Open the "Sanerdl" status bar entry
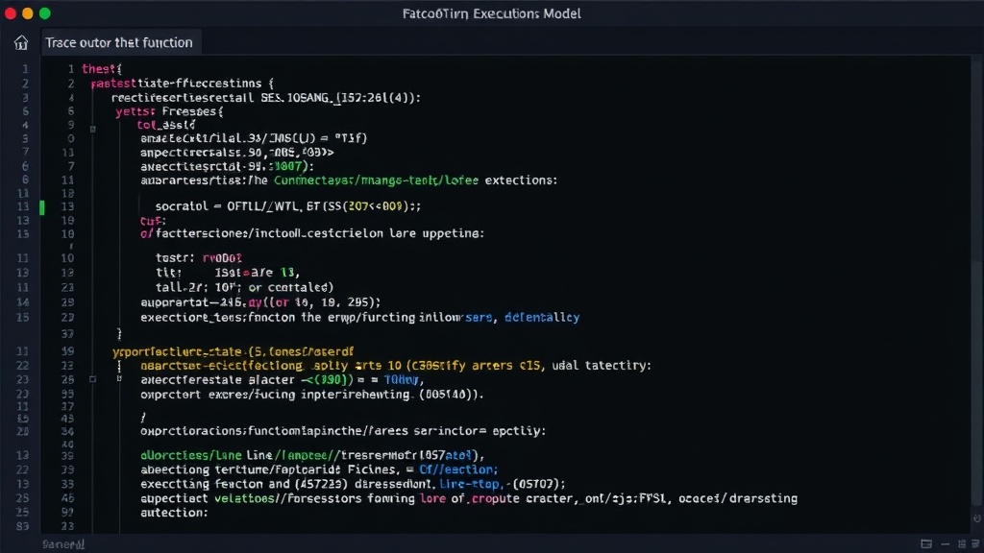 [63, 544]
